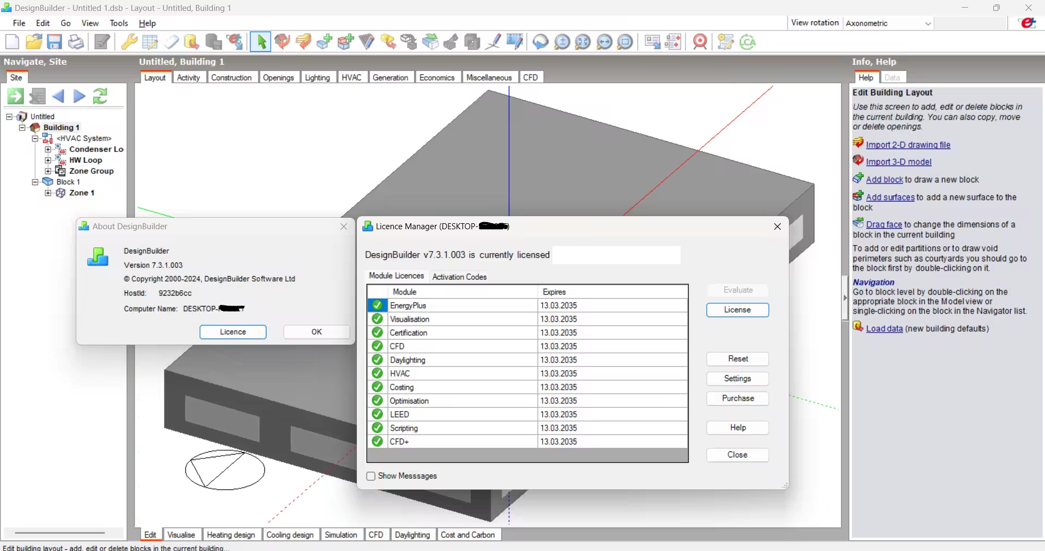
Task: Click green go arrow in Navigator panel
Action: coord(15,96)
